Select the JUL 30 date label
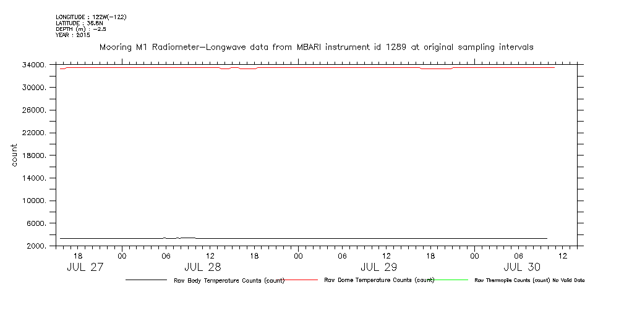The height and width of the screenshot is (311, 624). coord(522,267)
